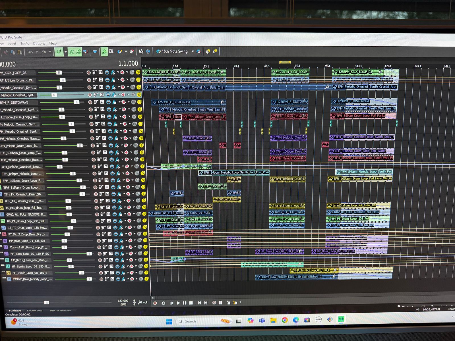Open the Undo history dropdown arrow

pos(37,52)
